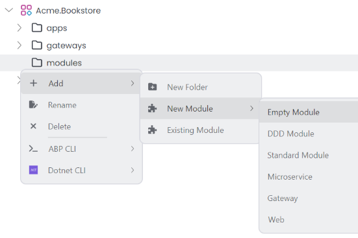Image resolution: width=358 pixels, height=238 pixels.
Task: Select the modules tree label
Action: (x=64, y=63)
